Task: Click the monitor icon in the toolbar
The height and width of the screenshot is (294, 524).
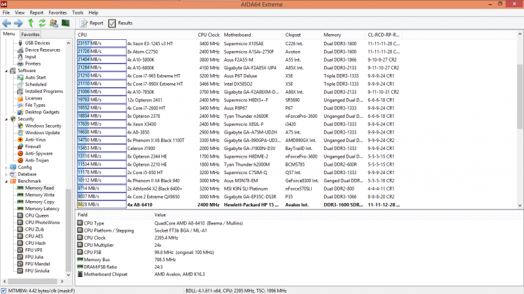Action: (x=65, y=23)
